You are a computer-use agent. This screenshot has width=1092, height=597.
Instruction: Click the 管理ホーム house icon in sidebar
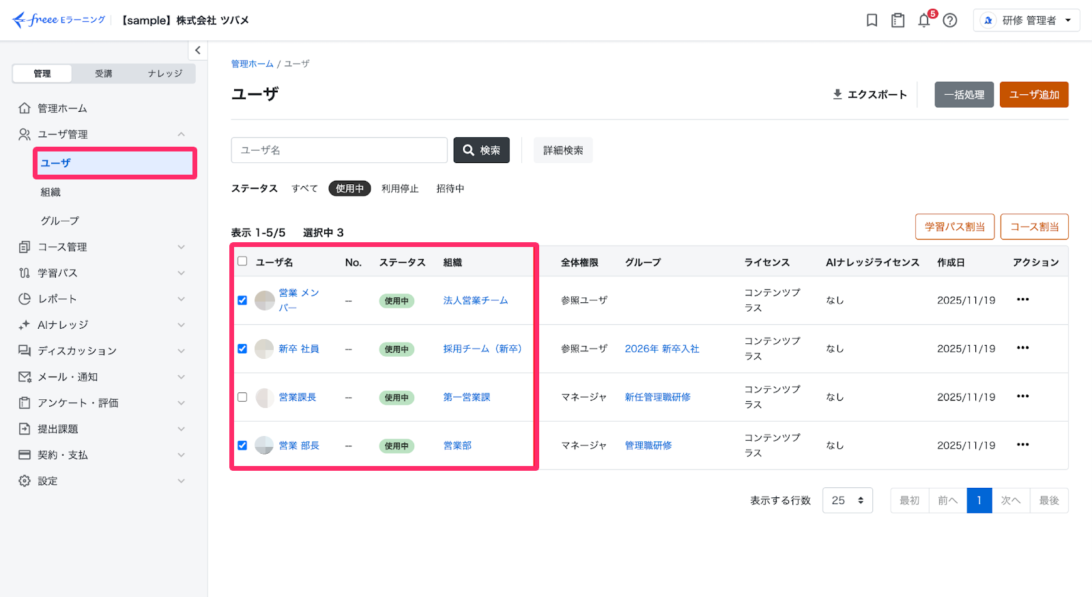25,108
